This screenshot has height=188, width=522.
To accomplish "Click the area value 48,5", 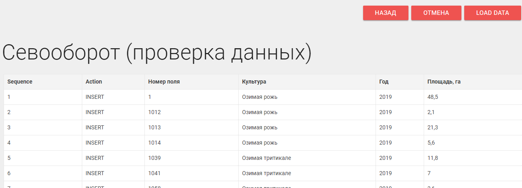I will click(x=433, y=97).
